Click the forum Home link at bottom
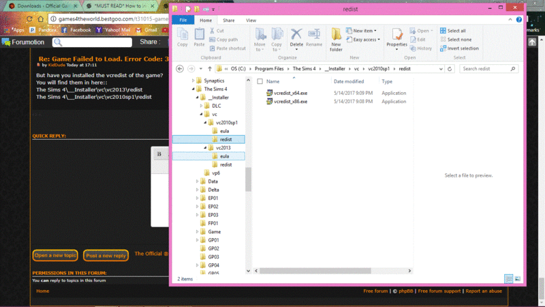This screenshot has width=545, height=307. tap(43, 291)
